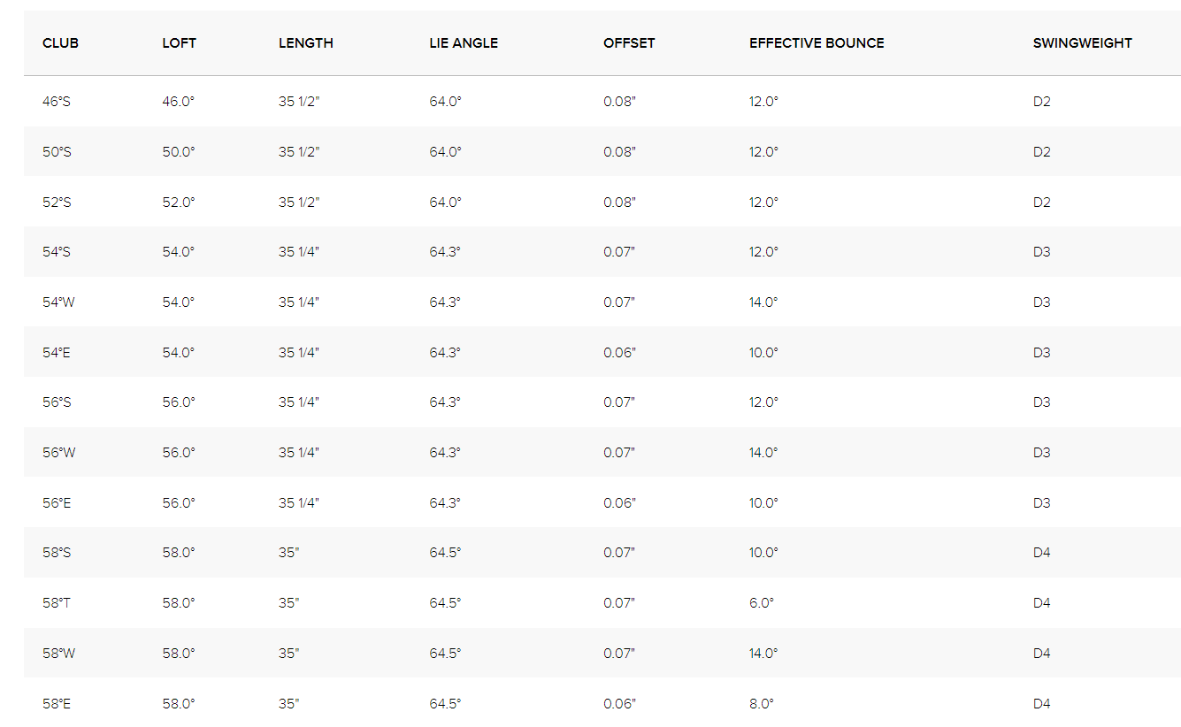Click the 46.0° loft cell
The height and width of the screenshot is (727, 1181).
tap(178, 102)
